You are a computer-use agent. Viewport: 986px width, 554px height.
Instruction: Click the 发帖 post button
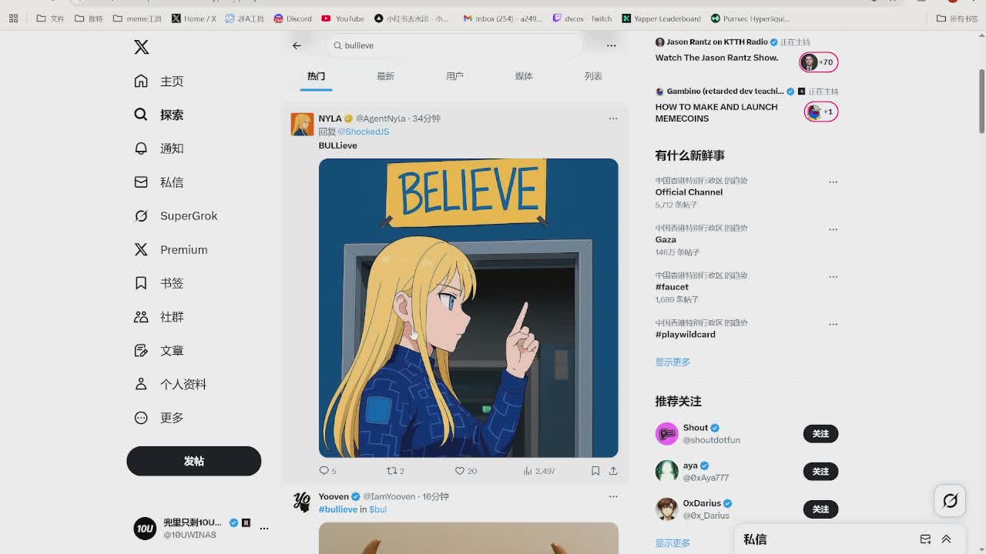pos(194,461)
